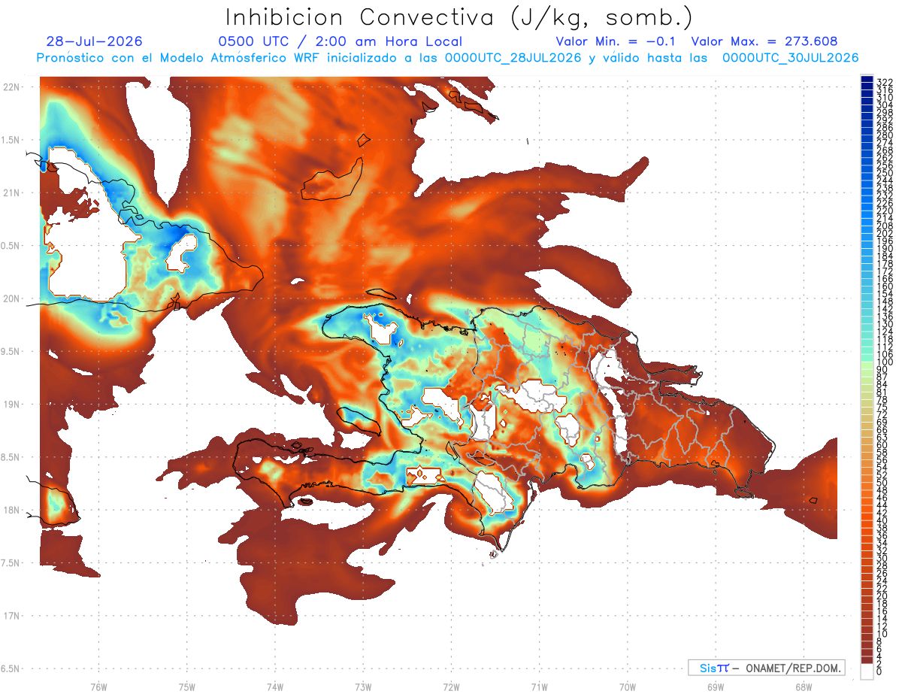Click the '22N' latitude label

click(11, 87)
